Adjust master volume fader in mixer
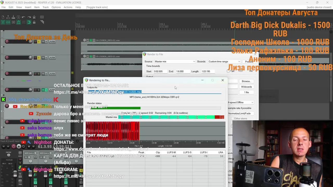333x187 pixels. (x=15, y=175)
